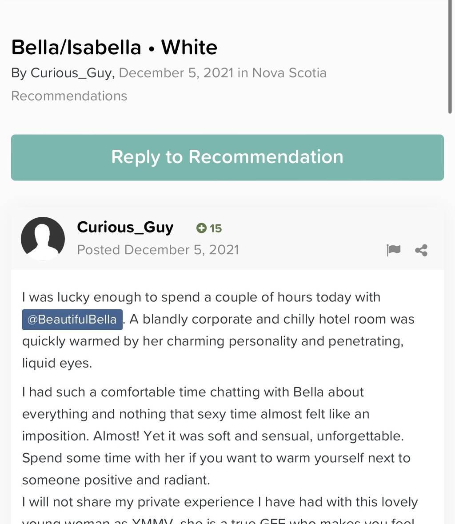Open the Nova Scotia forum link
455x524 pixels.
click(289, 73)
